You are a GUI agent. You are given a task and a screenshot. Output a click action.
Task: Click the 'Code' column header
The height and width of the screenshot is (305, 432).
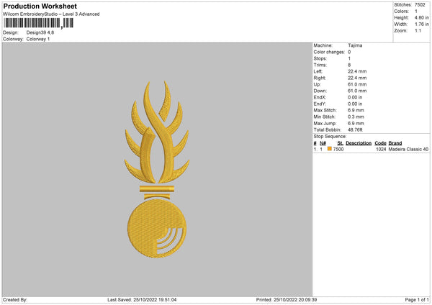pos(380,143)
